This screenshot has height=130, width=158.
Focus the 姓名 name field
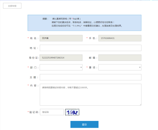[x=61, y=38]
